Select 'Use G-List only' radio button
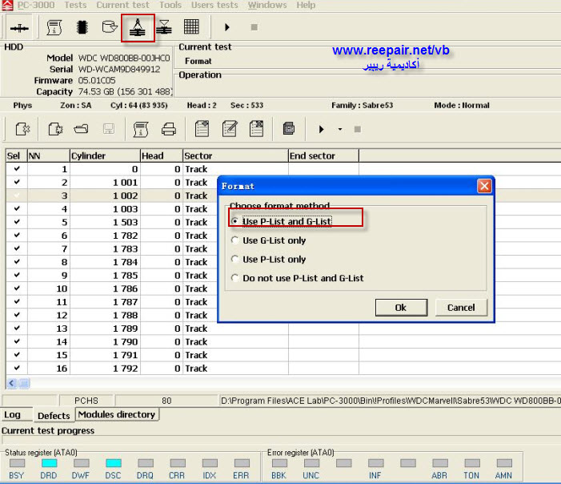The width and height of the screenshot is (561, 484). (234, 240)
